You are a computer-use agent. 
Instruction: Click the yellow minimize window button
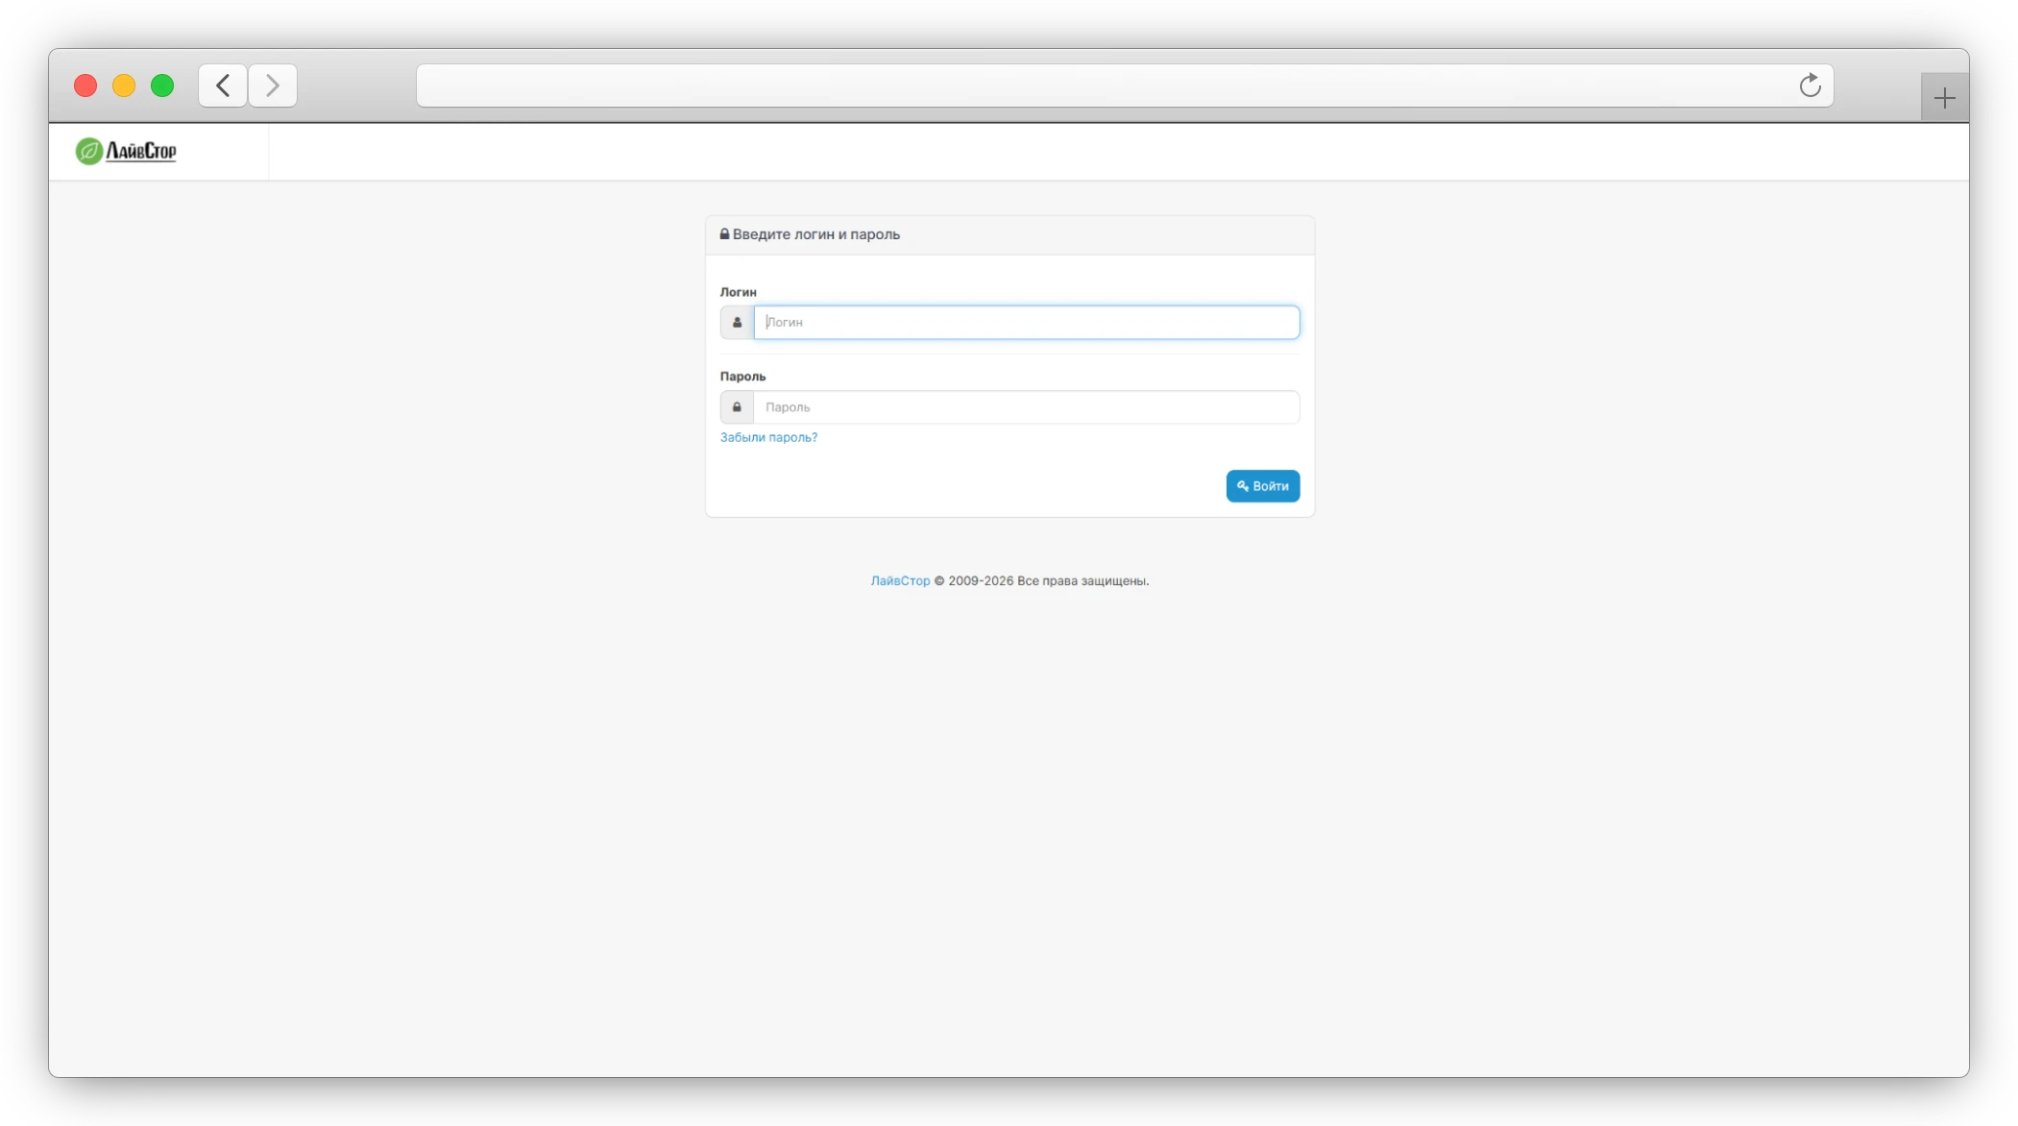[124, 86]
